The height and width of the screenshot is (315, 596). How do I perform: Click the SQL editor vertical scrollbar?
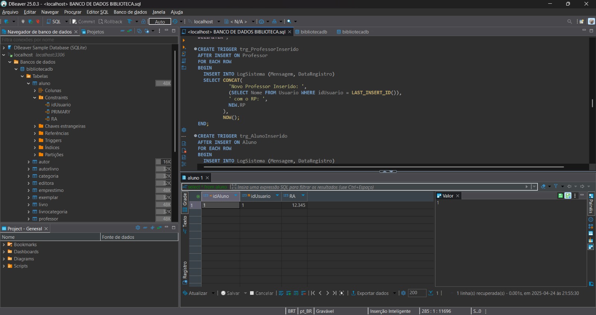click(592, 103)
